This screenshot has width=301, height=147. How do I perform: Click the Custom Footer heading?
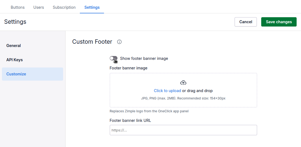click(x=92, y=42)
